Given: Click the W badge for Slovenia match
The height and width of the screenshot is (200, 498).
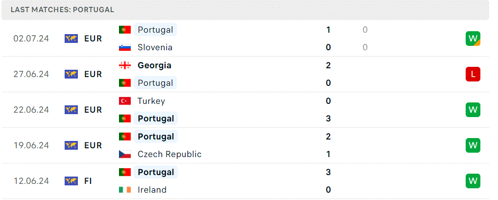Looking at the screenshot, I should pos(473,39).
